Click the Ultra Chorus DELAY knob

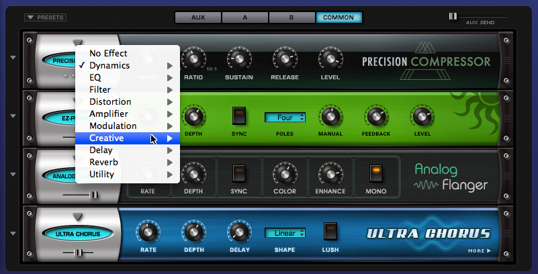tap(239, 232)
